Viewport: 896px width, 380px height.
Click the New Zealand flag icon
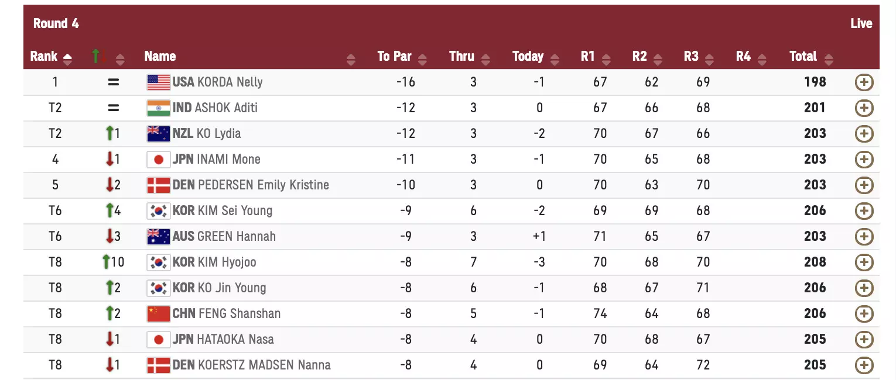(158, 134)
